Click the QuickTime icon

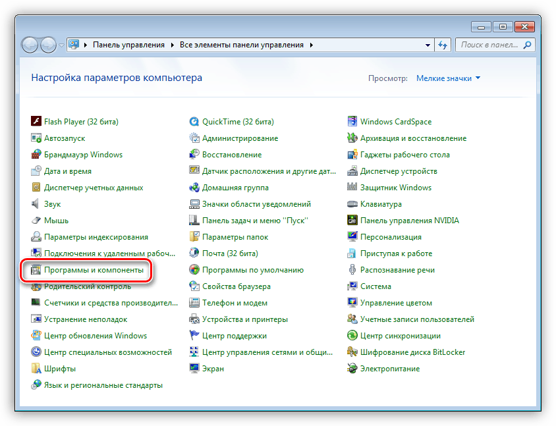click(x=194, y=122)
